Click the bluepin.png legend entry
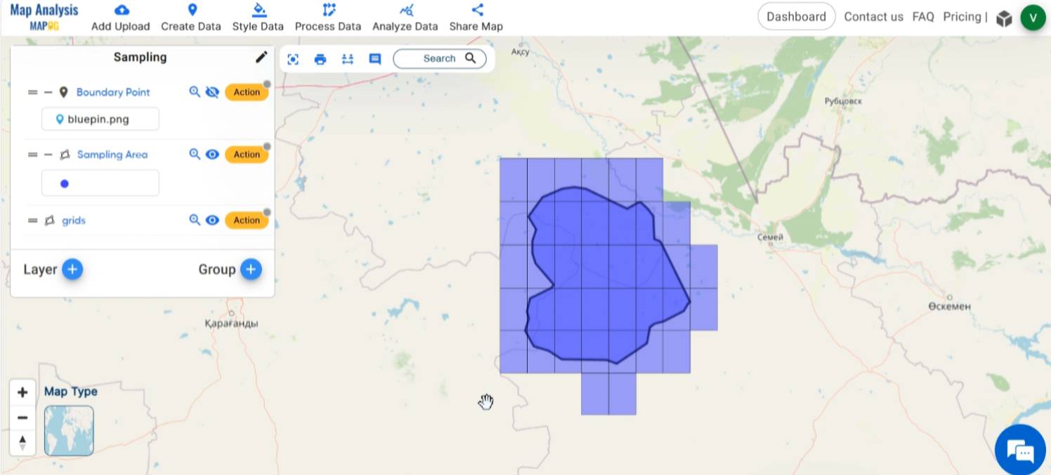The width and height of the screenshot is (1051, 475). tap(100, 119)
